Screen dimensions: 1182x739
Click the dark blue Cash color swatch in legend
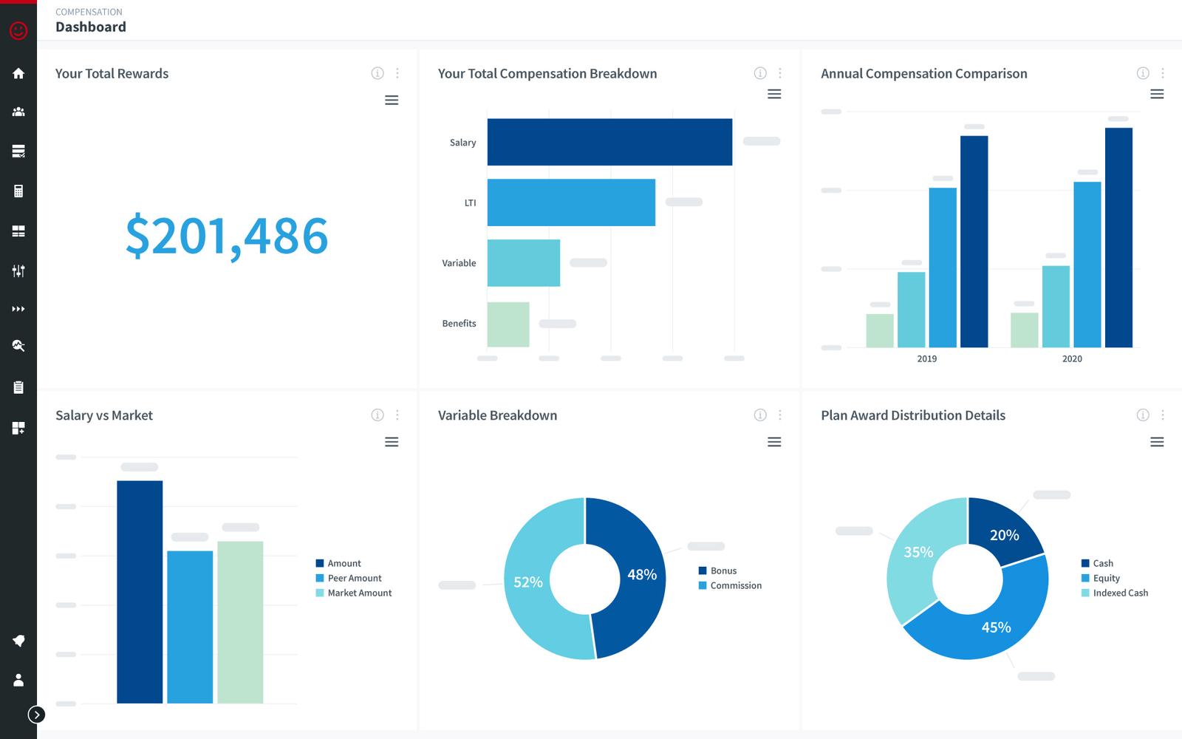click(x=1085, y=562)
